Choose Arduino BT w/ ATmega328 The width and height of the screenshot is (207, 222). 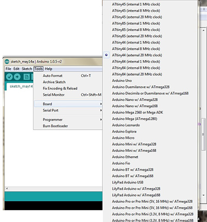(x=132, y=170)
